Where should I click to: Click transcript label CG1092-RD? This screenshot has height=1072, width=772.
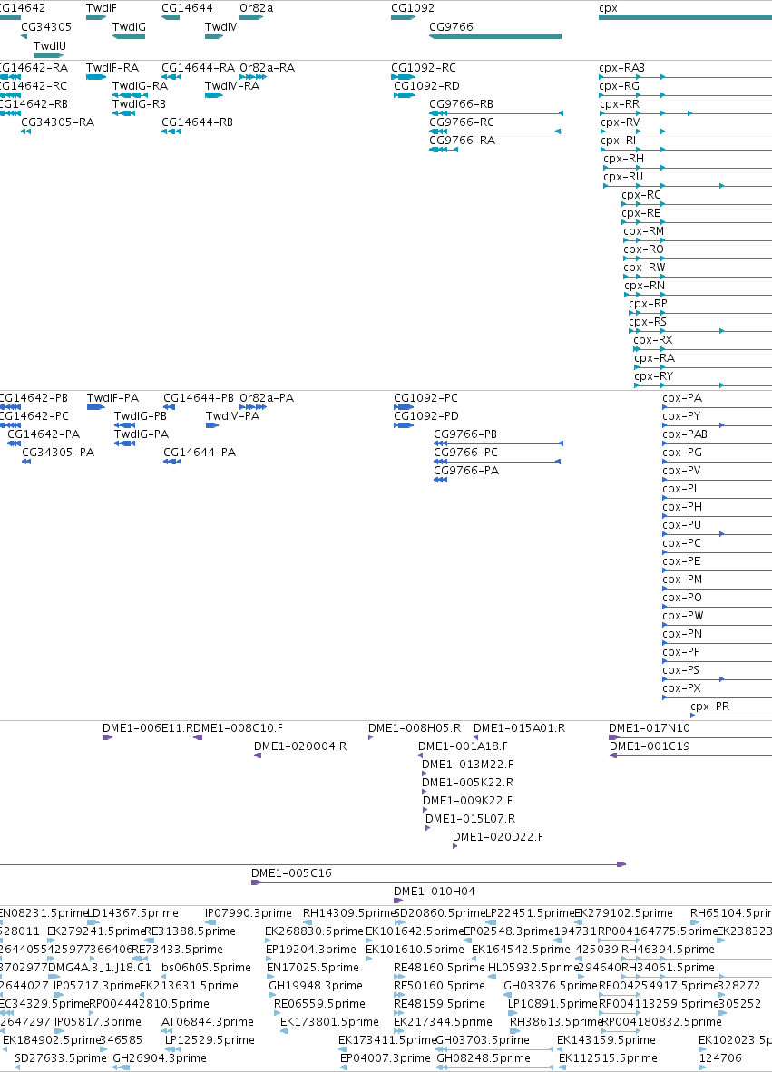(426, 85)
